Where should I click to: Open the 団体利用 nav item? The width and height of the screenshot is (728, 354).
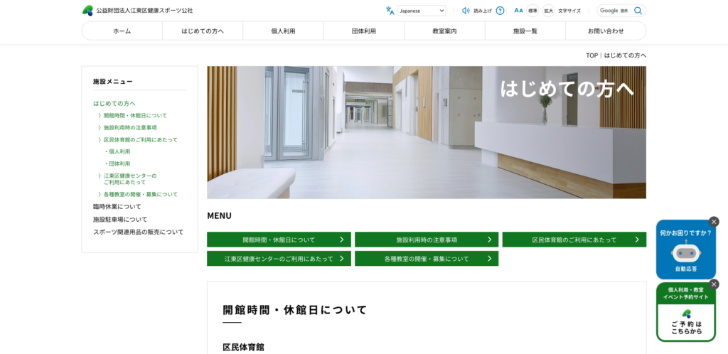click(x=364, y=31)
